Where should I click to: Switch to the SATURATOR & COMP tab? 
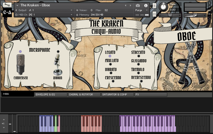click(x=117, y=94)
